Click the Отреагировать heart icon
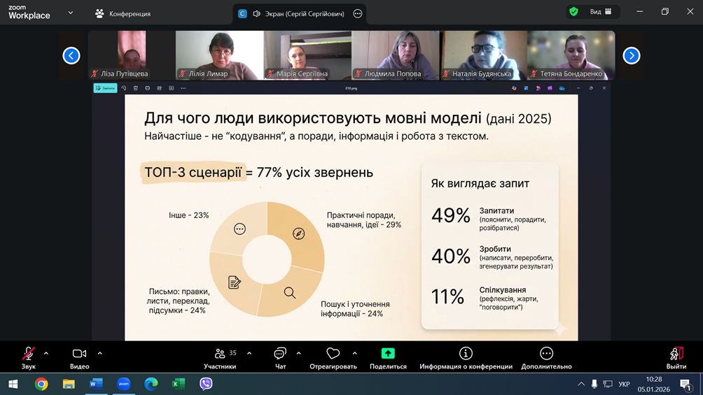 (x=333, y=354)
